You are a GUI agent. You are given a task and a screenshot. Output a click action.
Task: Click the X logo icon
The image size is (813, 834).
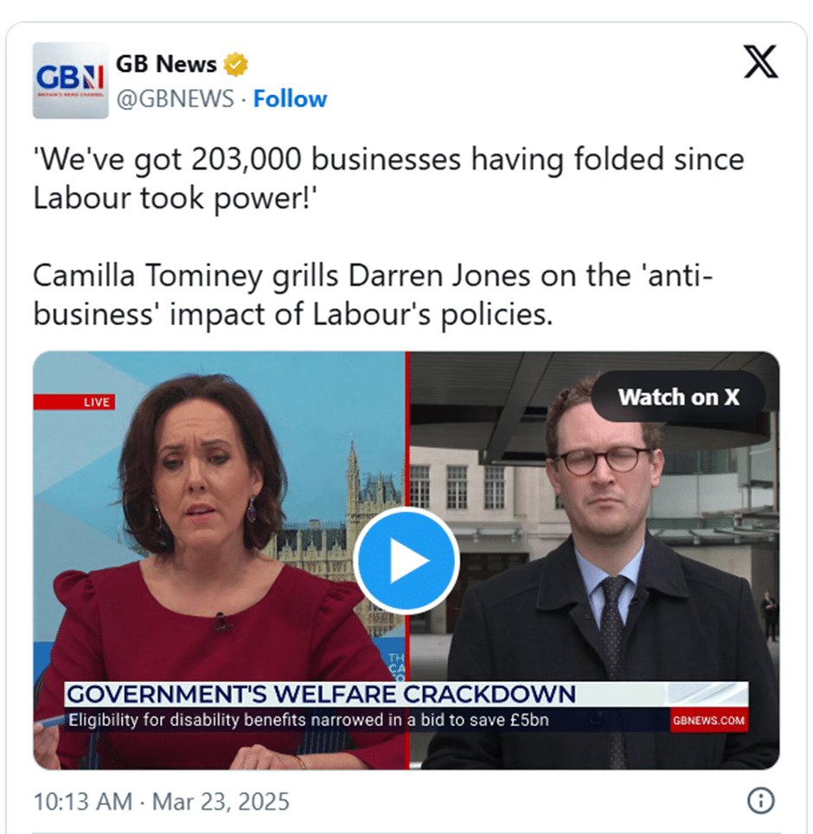pyautogui.click(x=761, y=62)
